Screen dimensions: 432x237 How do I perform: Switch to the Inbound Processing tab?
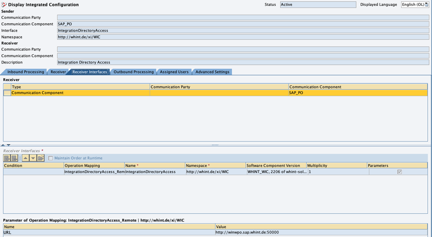[x=26, y=72]
